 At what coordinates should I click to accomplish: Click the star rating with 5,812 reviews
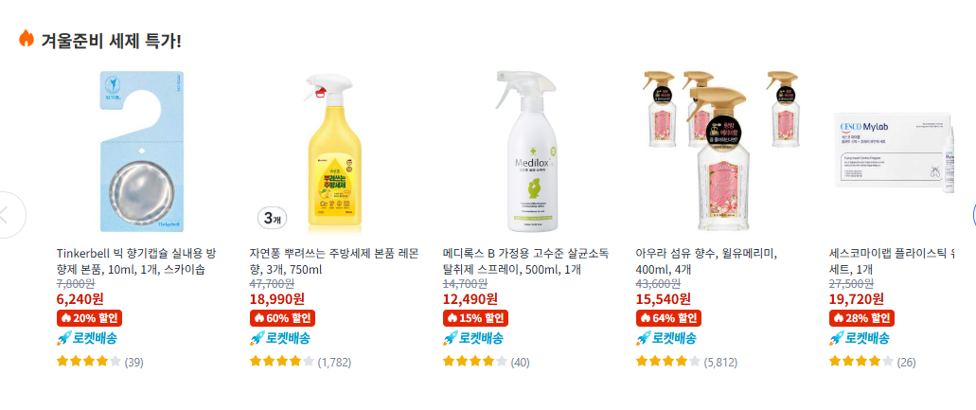[x=686, y=362]
